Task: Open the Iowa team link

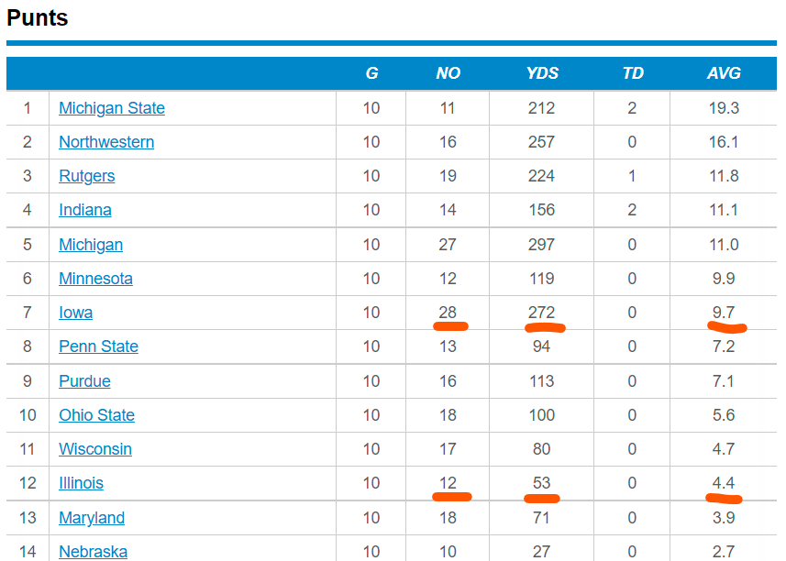Action: click(76, 313)
